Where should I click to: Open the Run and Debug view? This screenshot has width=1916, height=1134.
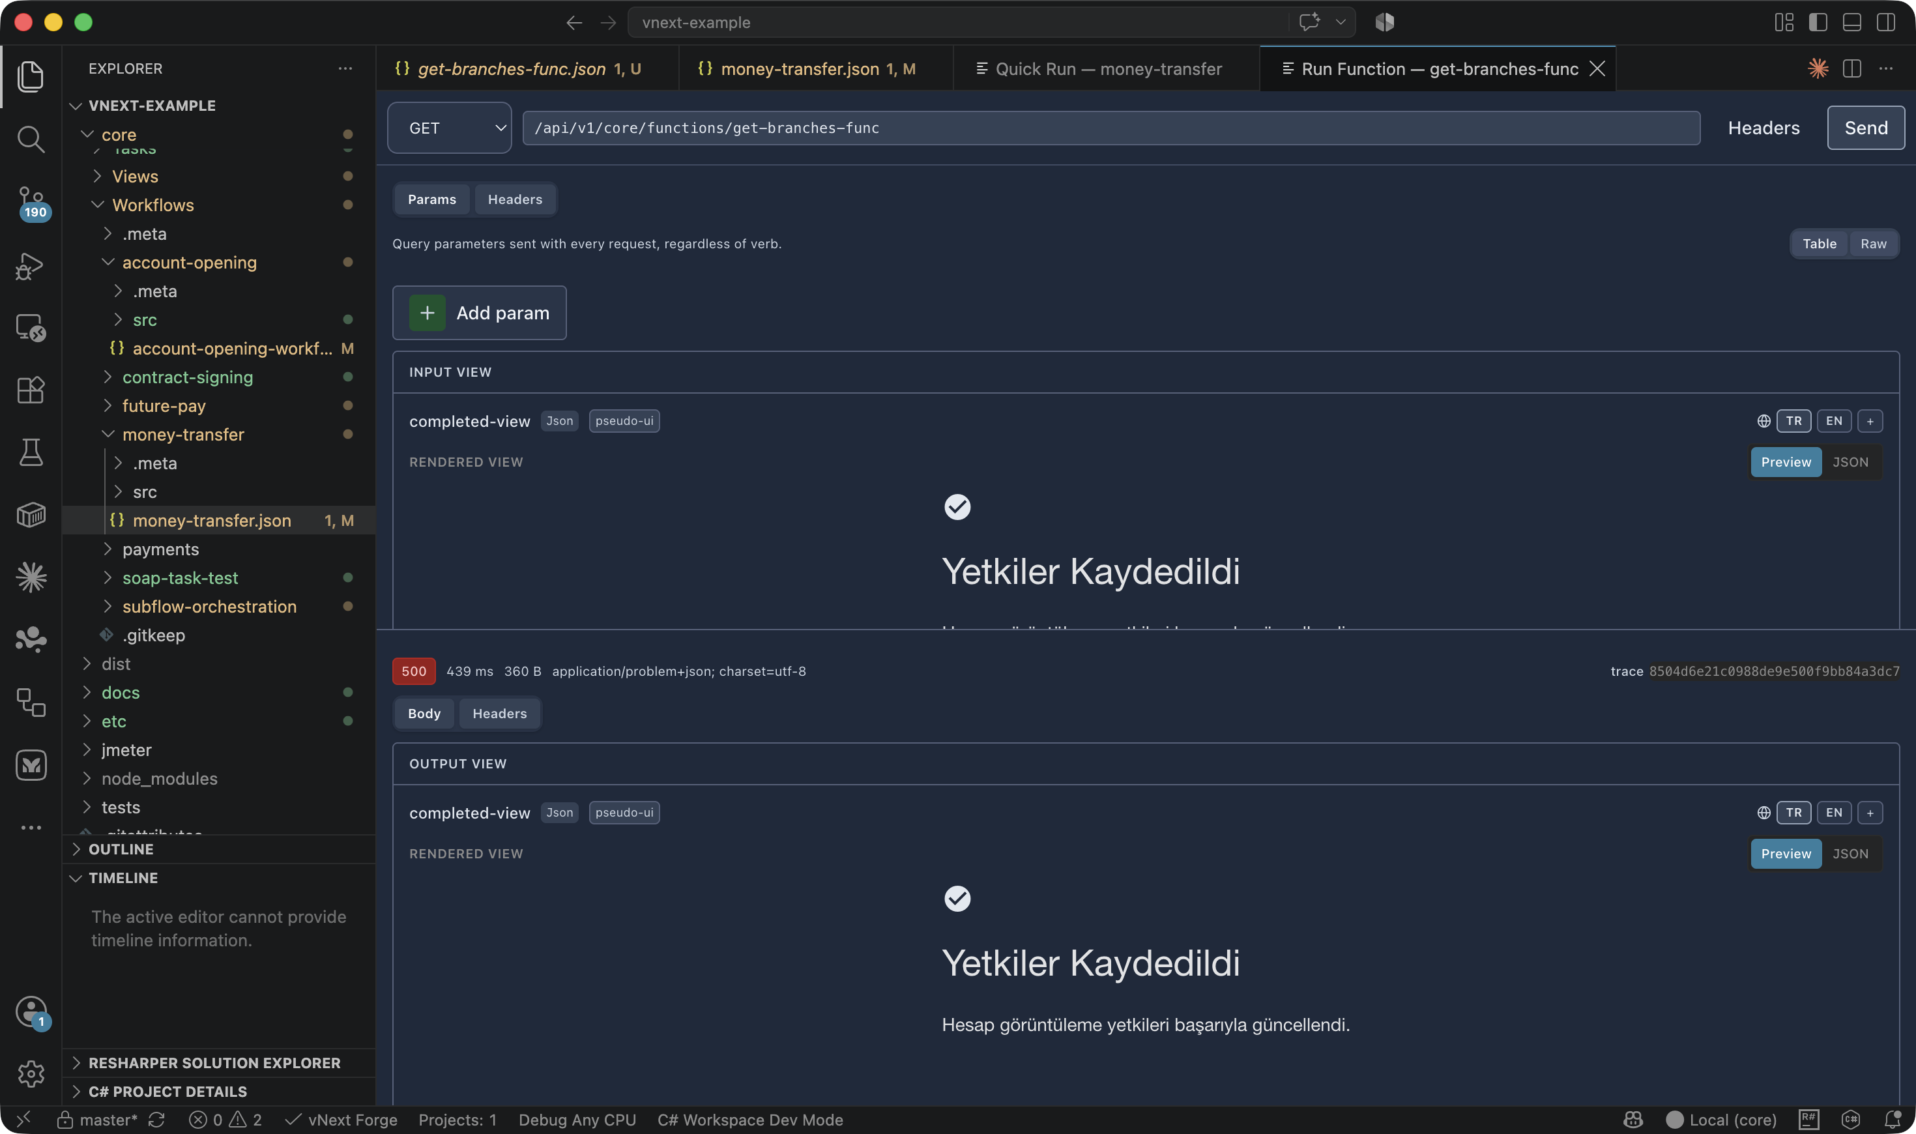pyautogui.click(x=31, y=266)
